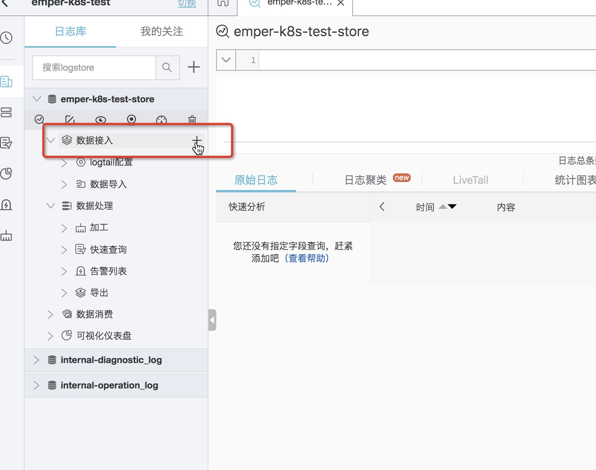Click the magnifier search button for logstore
596x470 pixels.
[x=167, y=67]
